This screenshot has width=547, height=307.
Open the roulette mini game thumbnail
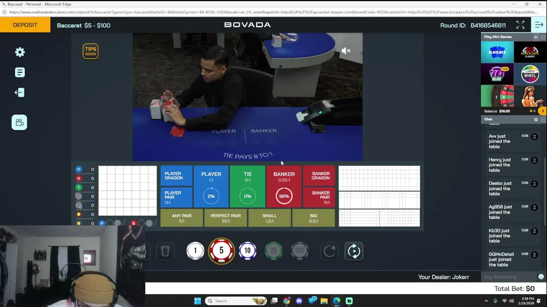point(497,96)
